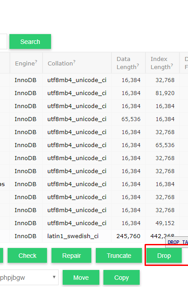The image size is (188, 287).
Task: Sort tables by Collation column header
Action: (60, 63)
